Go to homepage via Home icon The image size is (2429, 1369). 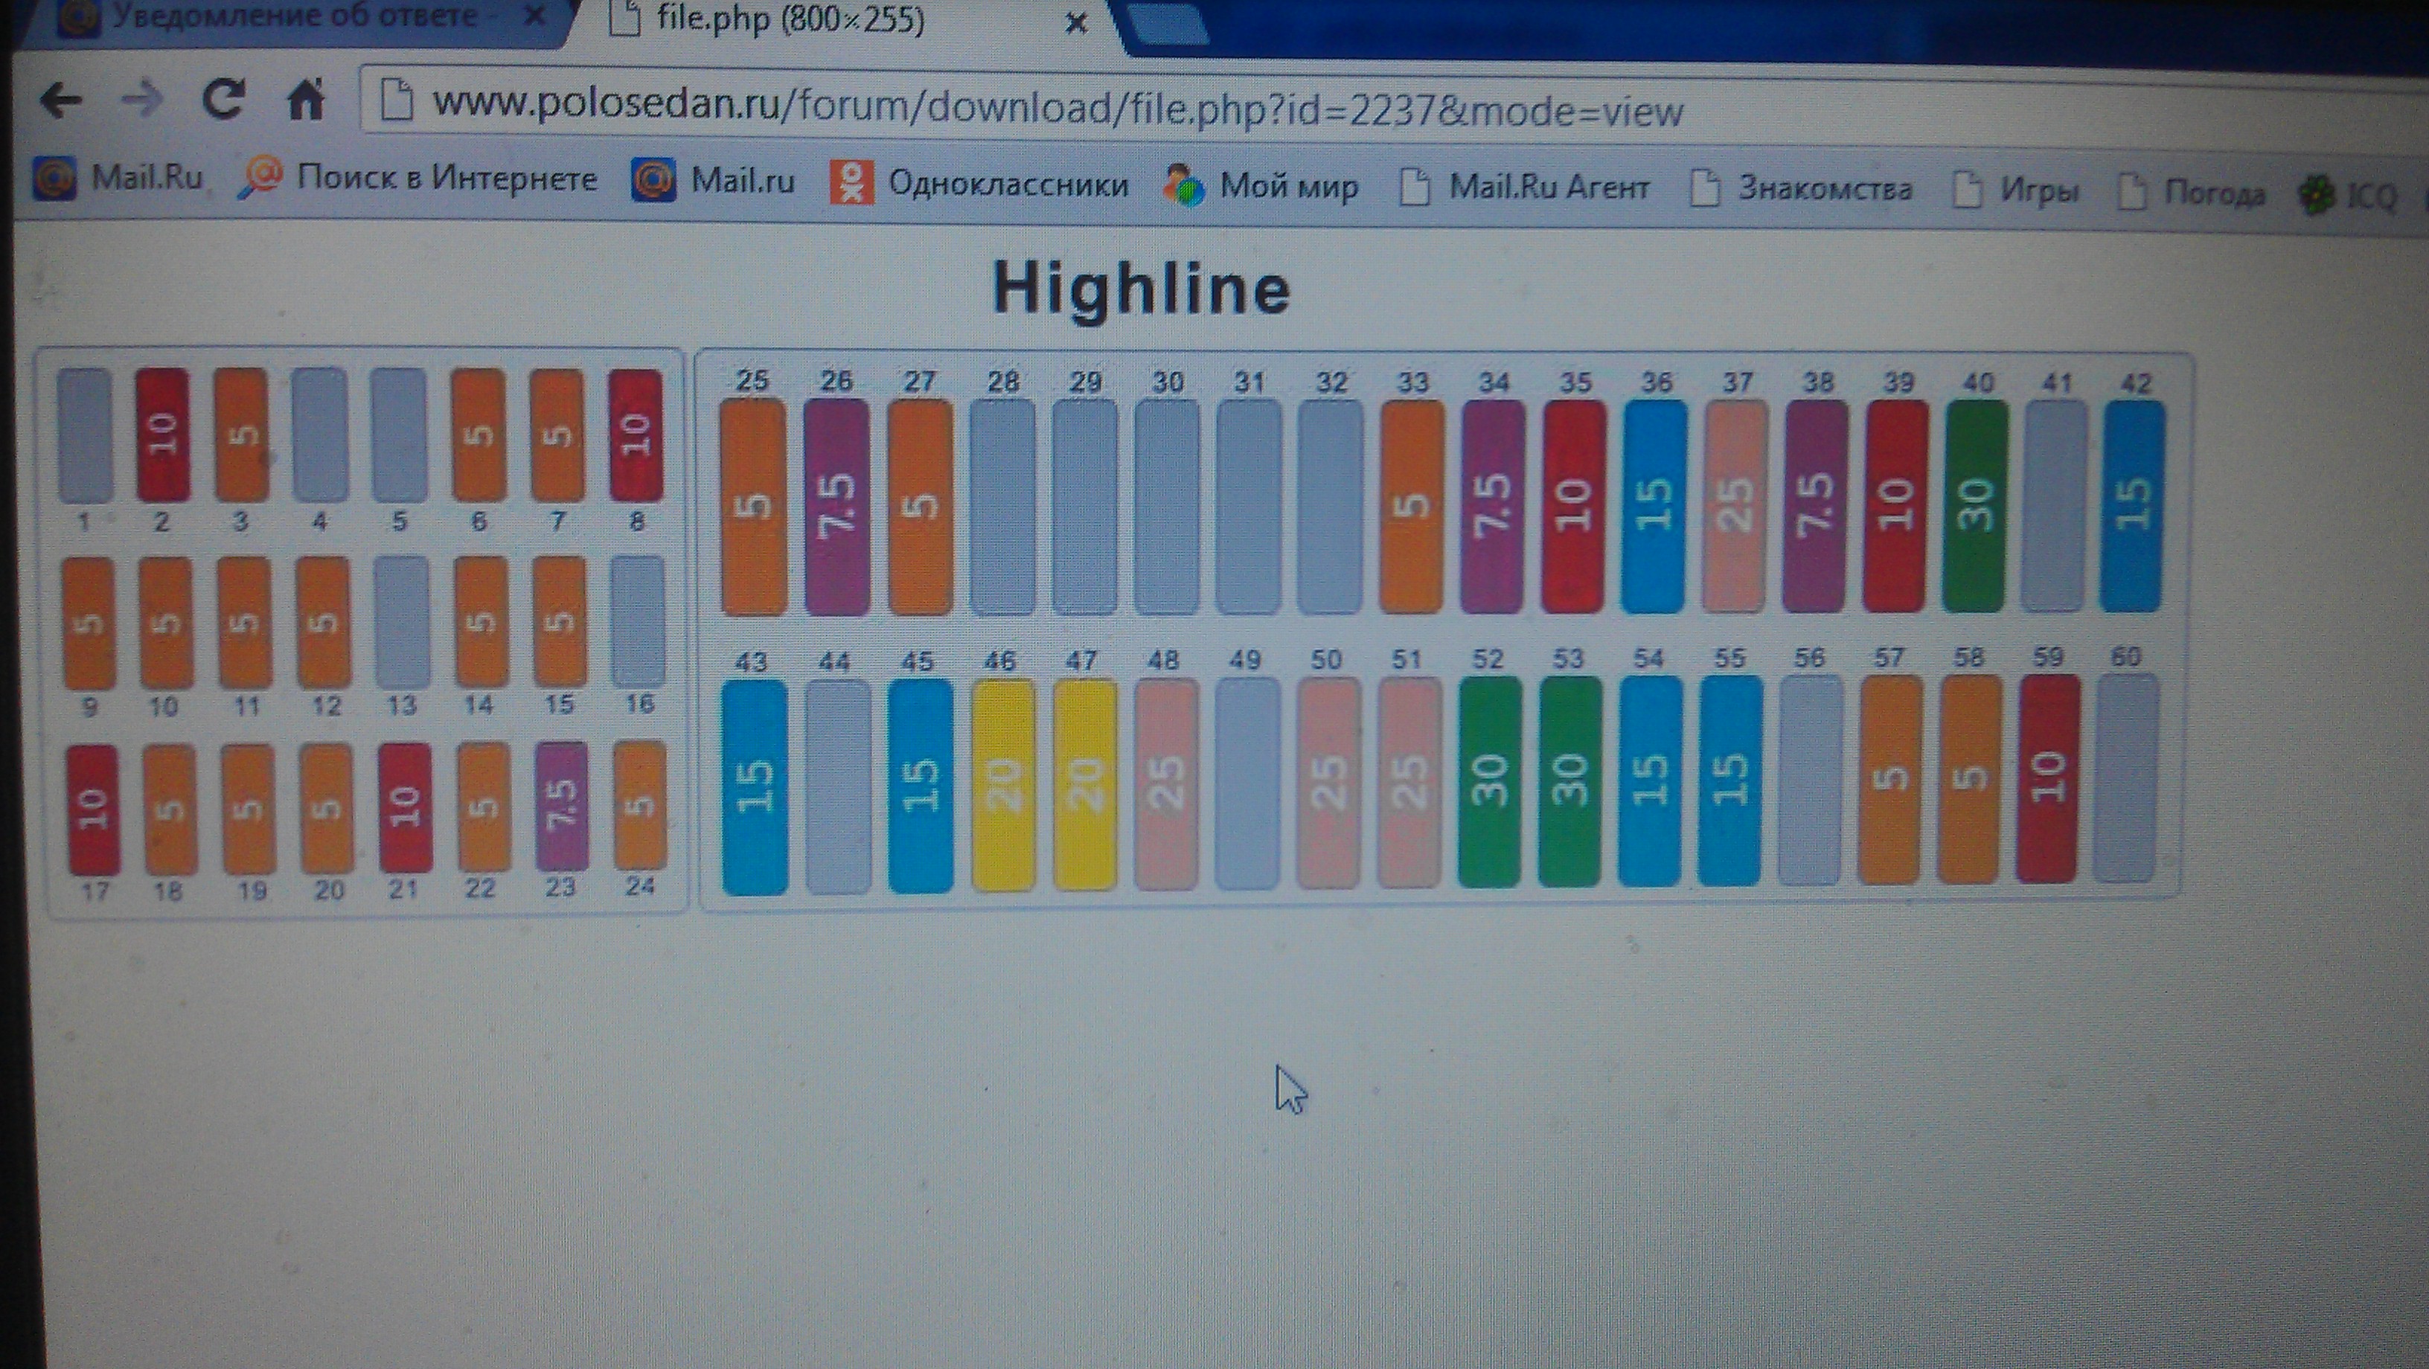tap(307, 99)
